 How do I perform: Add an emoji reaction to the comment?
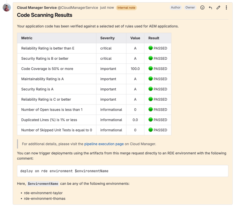[202, 8]
